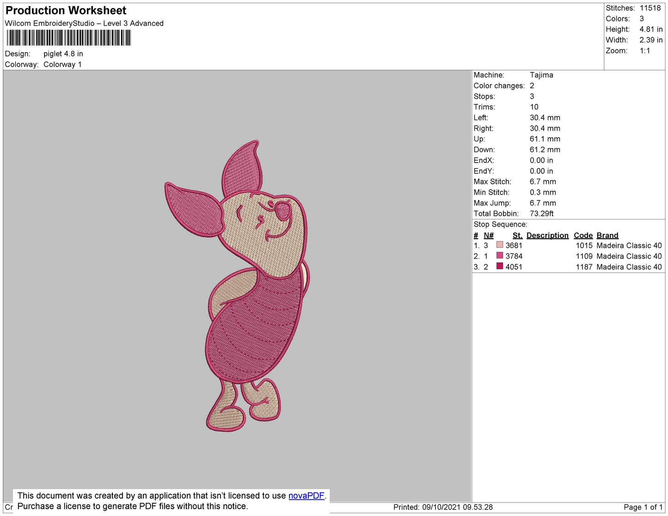
Task: Select the 'Page 1 of 1' footer text
Action: pyautogui.click(x=643, y=507)
